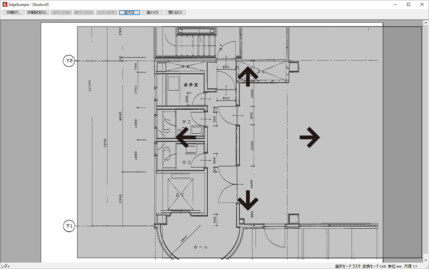
Task: Click the Y1 grid marker circle
Action: [69, 226]
